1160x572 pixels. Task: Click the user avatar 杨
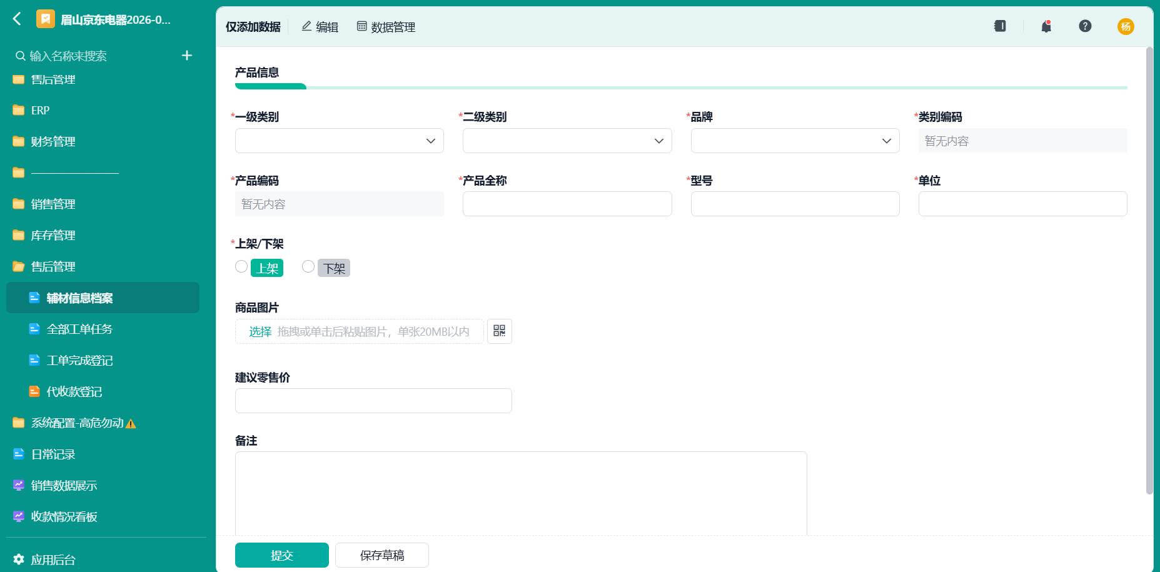[x=1126, y=26]
